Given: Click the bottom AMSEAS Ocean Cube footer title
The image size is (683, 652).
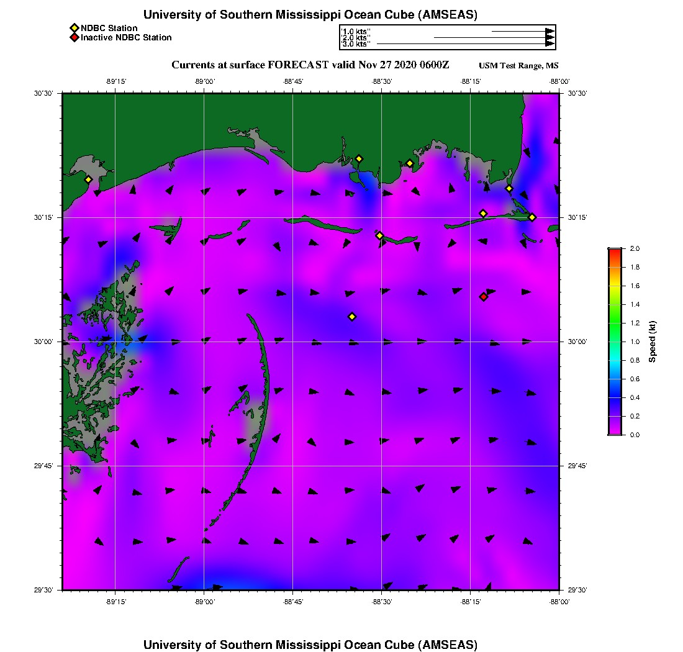Looking at the screenshot, I should point(310,645).
